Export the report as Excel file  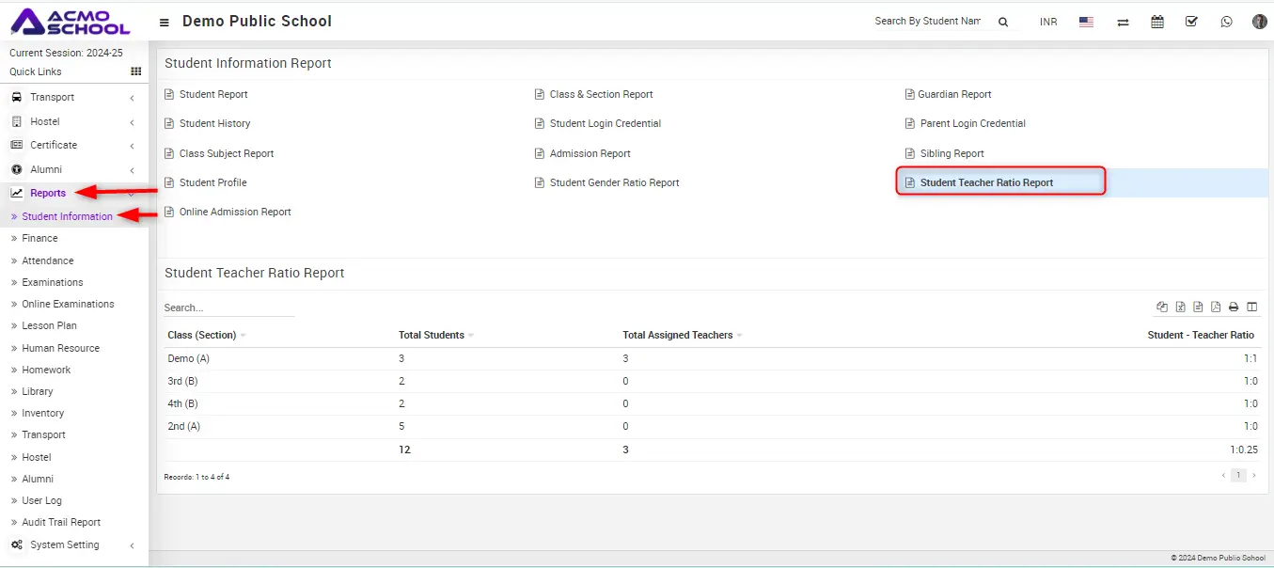[x=1180, y=307]
